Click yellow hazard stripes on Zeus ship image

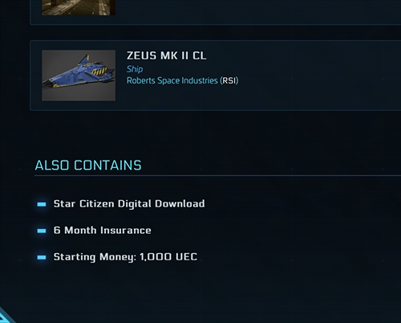(99, 71)
